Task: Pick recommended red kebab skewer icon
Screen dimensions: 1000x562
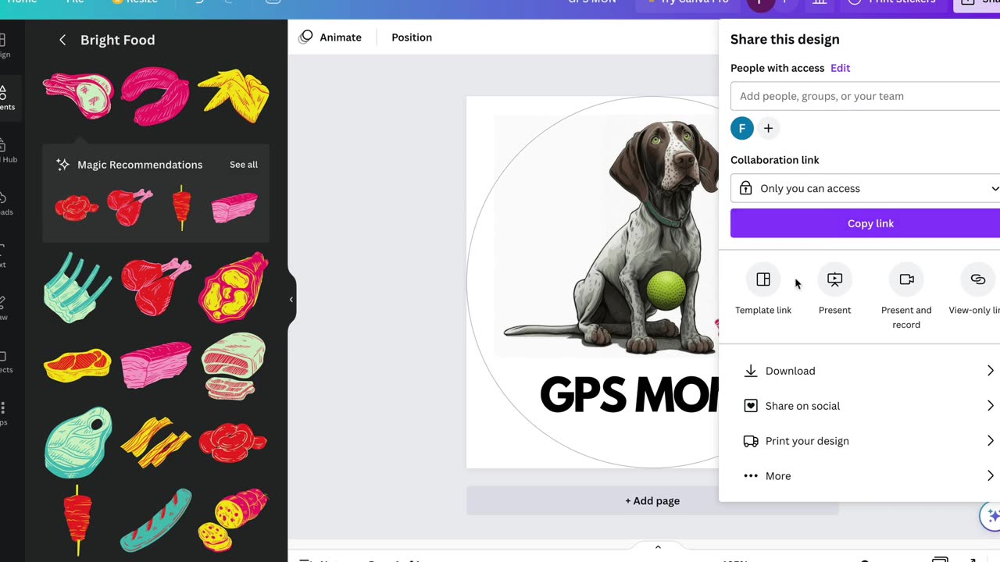Action: click(182, 208)
